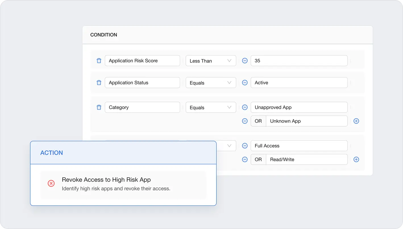Edit the Full Access value field

[299, 146]
